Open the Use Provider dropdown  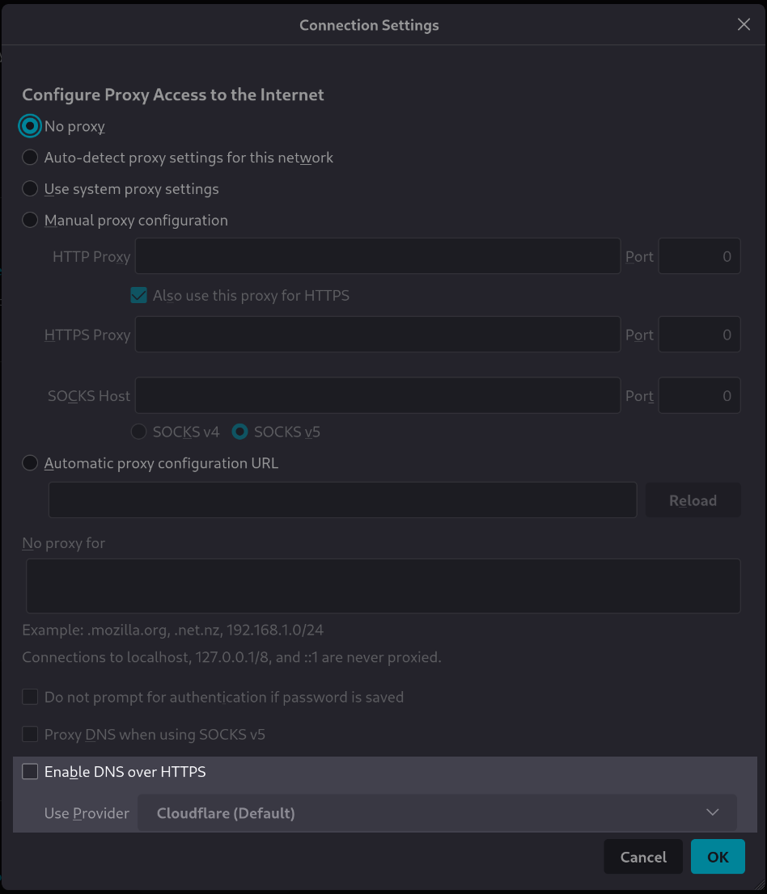coord(437,812)
